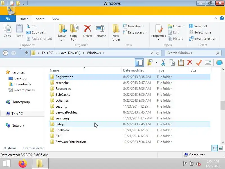Sort by the Name column header
Image resolution: width=225 pixels, height=169 pixels.
[x=85, y=70]
